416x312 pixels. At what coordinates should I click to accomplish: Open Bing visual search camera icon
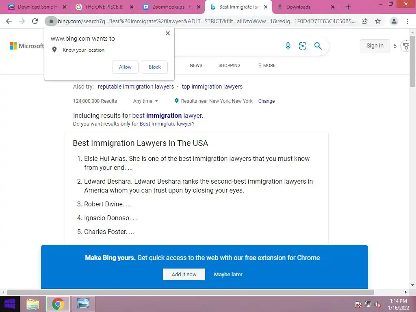[x=302, y=46]
